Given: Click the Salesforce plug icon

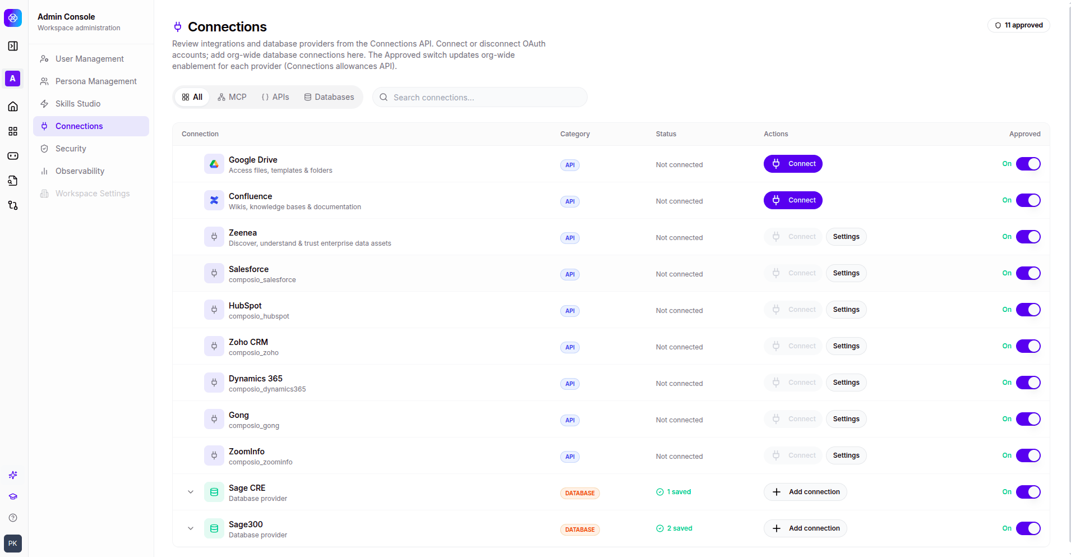Looking at the screenshot, I should 214,273.
